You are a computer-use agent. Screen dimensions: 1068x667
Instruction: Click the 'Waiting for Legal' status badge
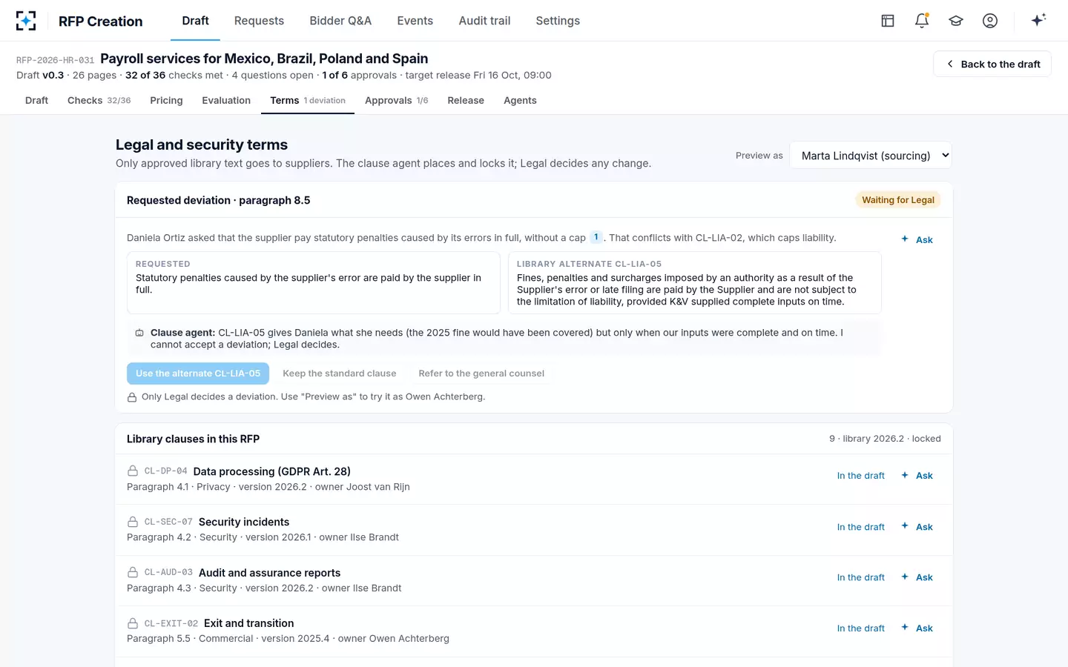click(898, 200)
